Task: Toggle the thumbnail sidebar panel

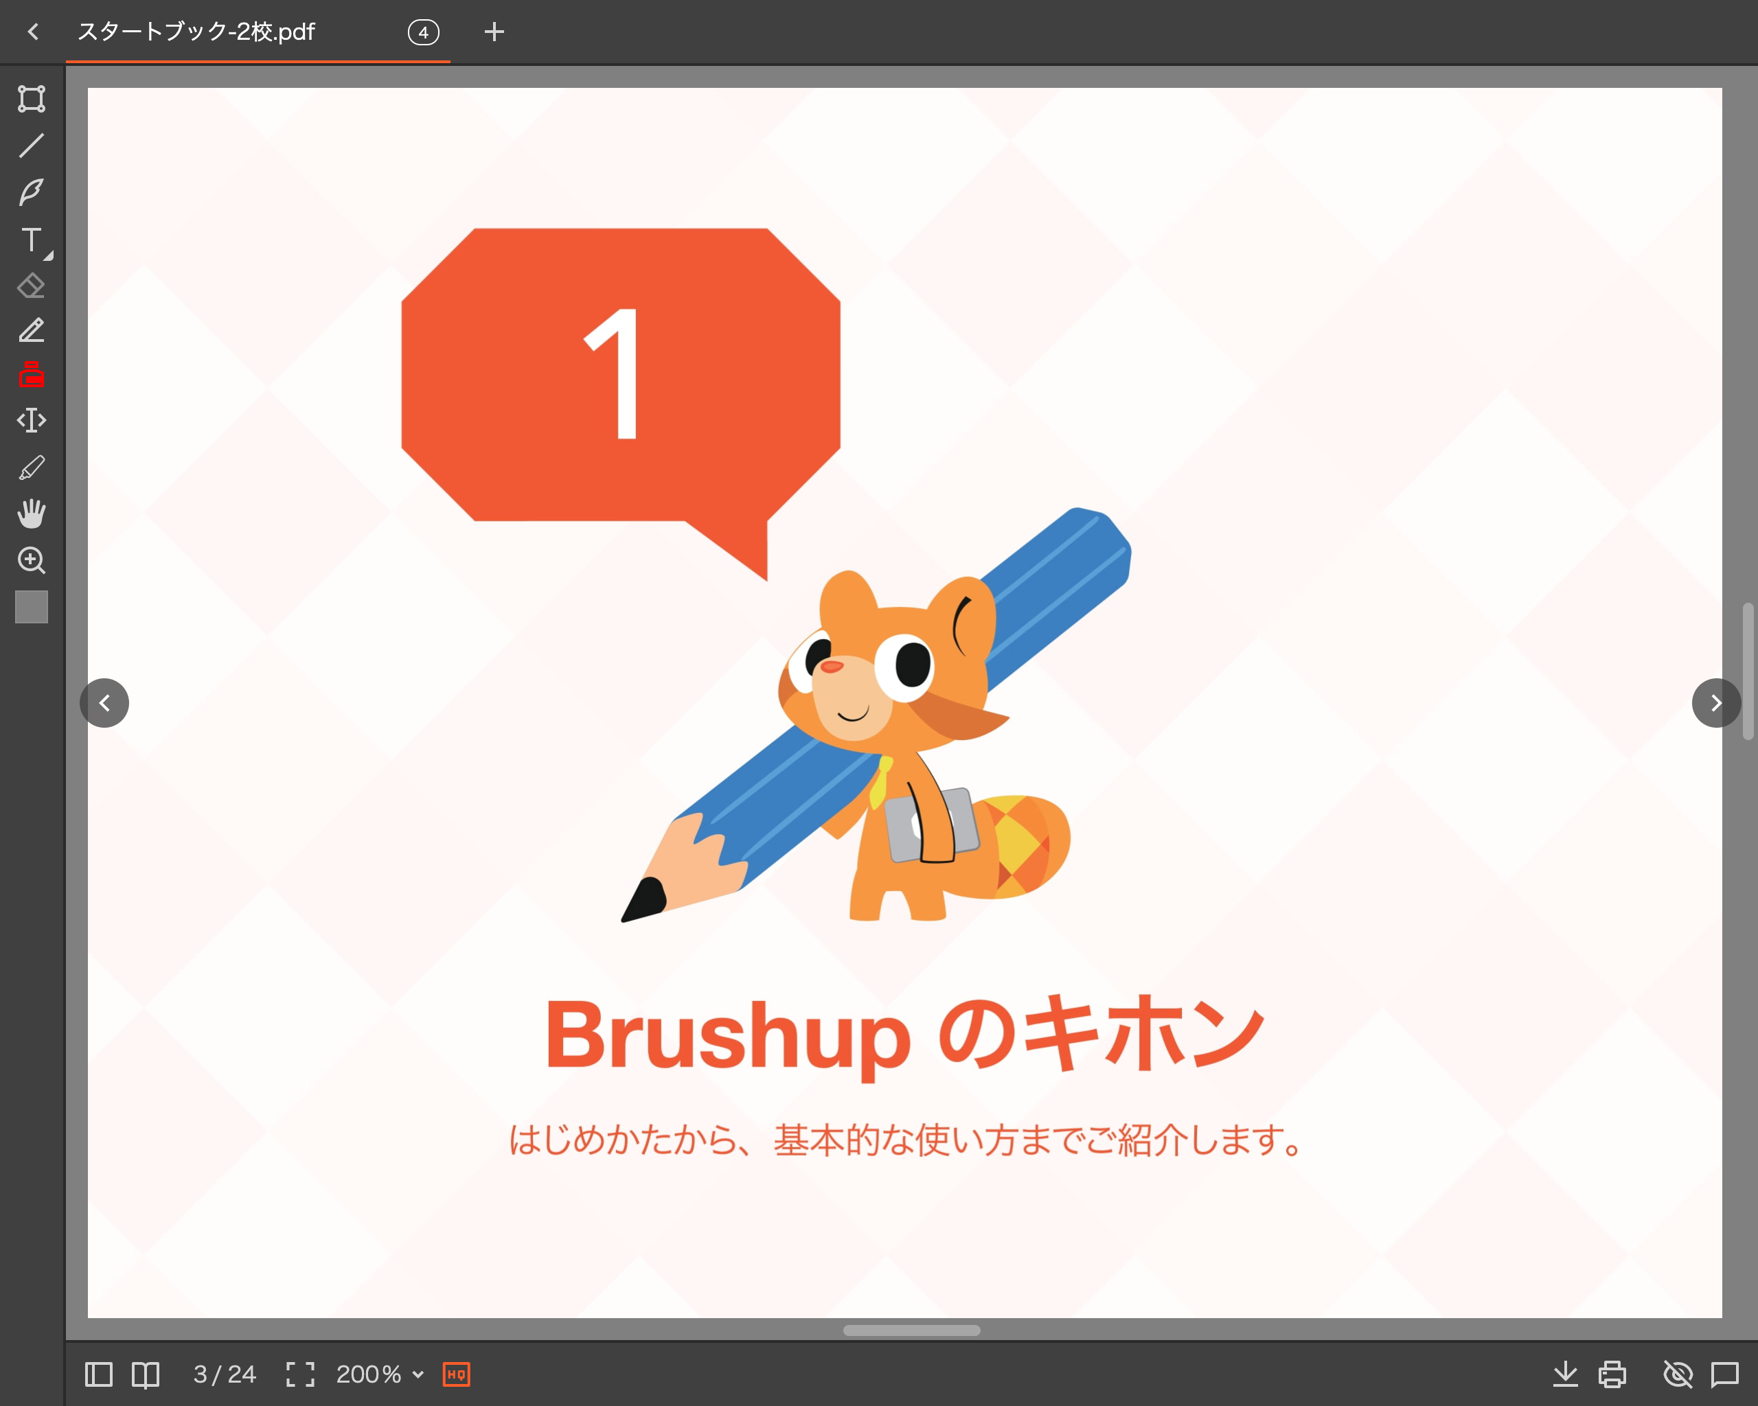Action: tap(99, 1374)
